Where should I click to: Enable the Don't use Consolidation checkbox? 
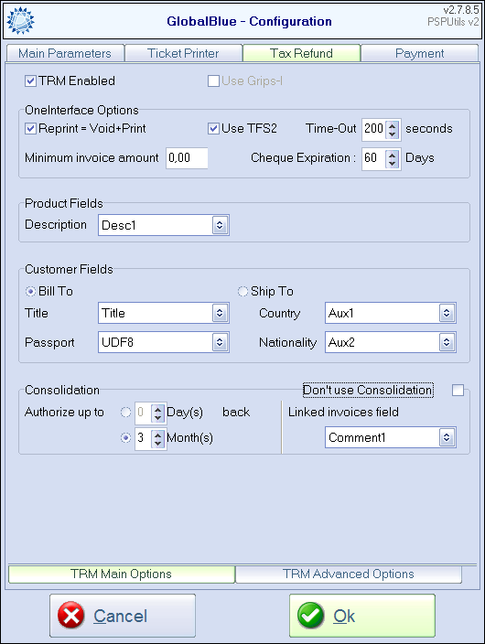click(x=458, y=391)
